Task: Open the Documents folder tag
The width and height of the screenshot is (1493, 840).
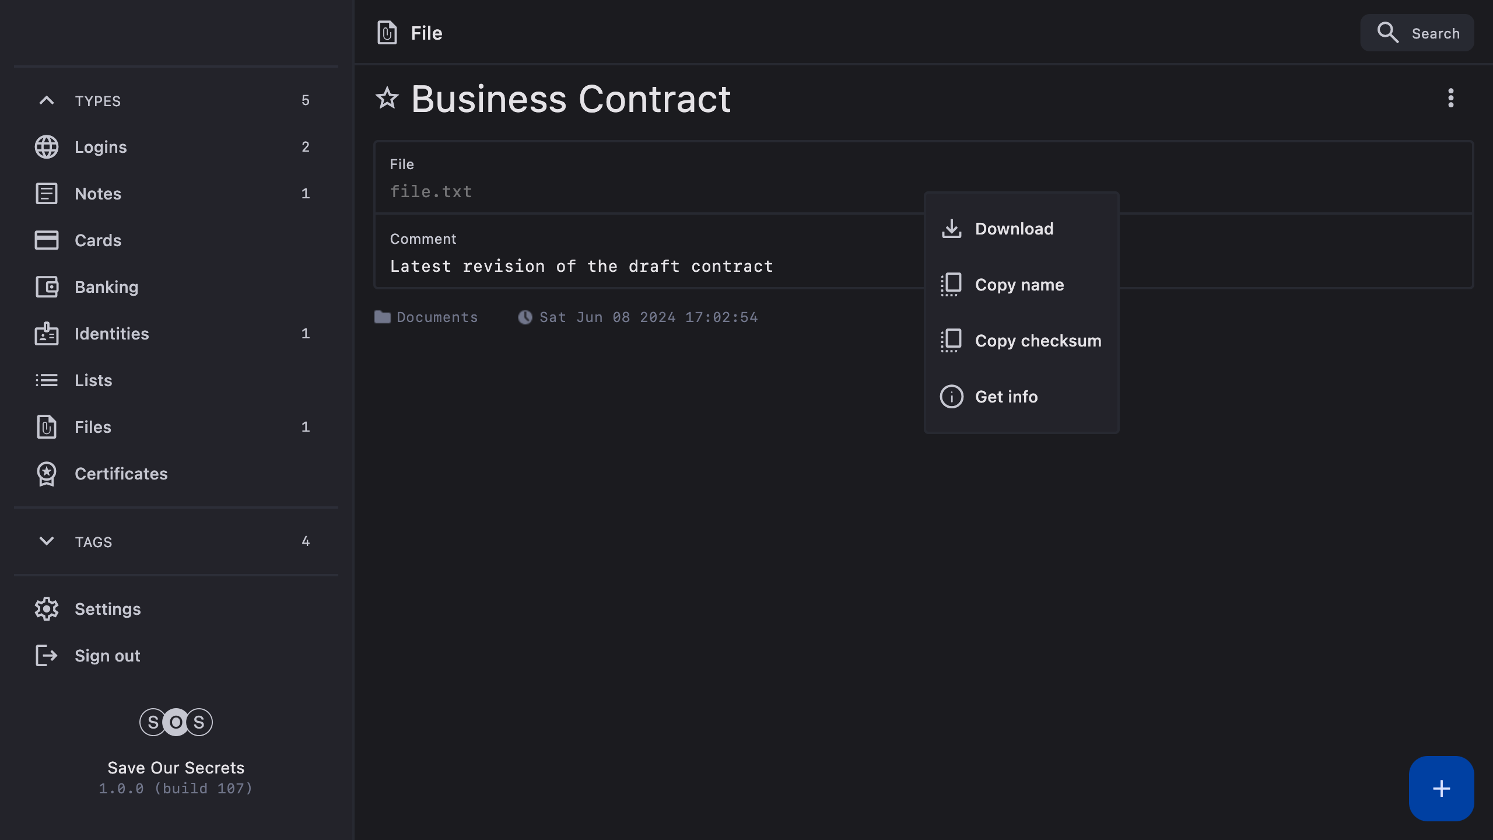Action: point(426,317)
